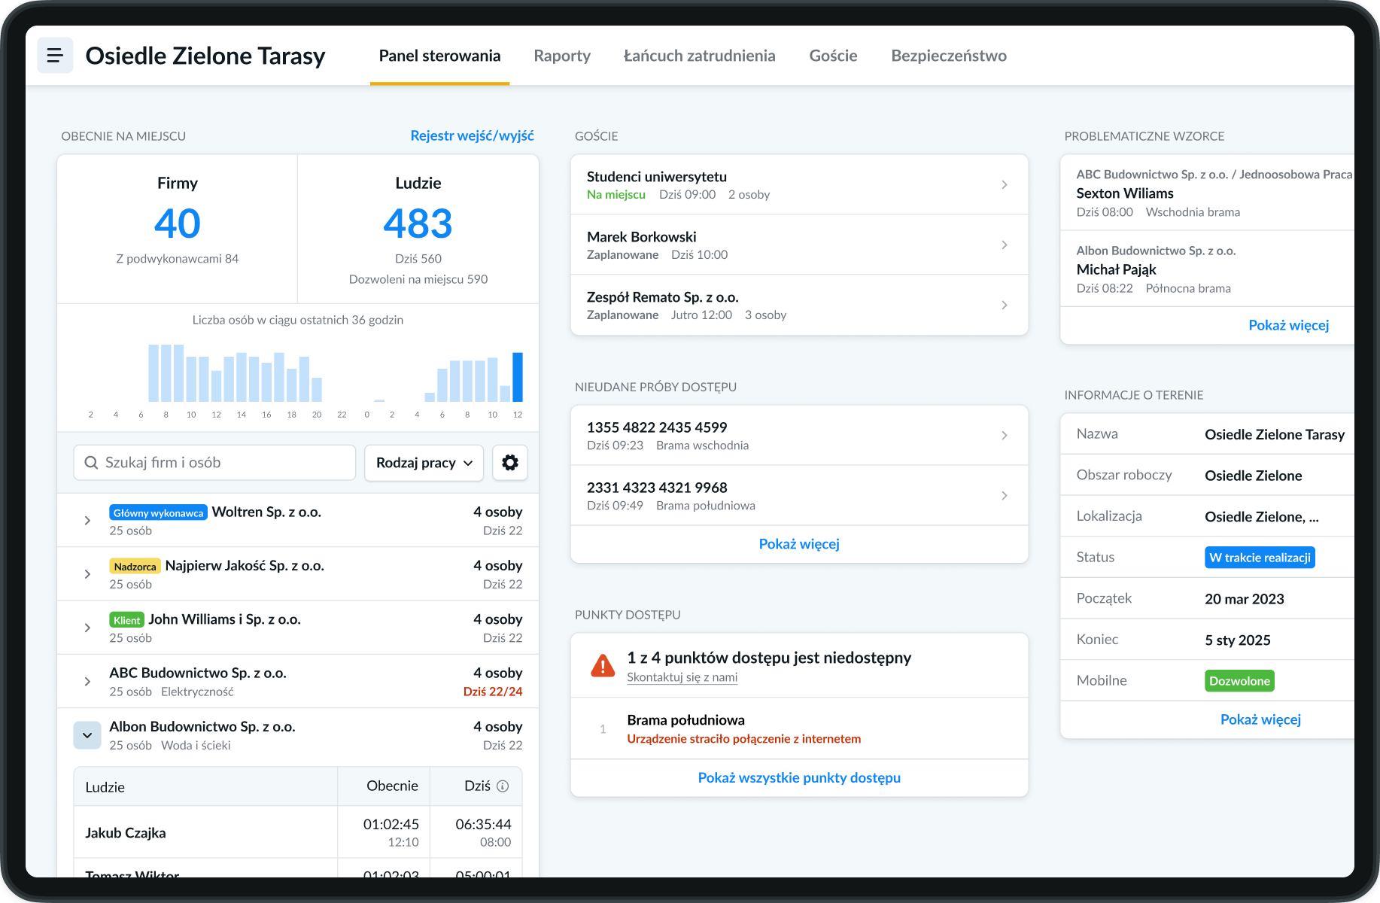Click Pokaż więcej under problematic patterns
1380x903 pixels.
(x=1288, y=325)
